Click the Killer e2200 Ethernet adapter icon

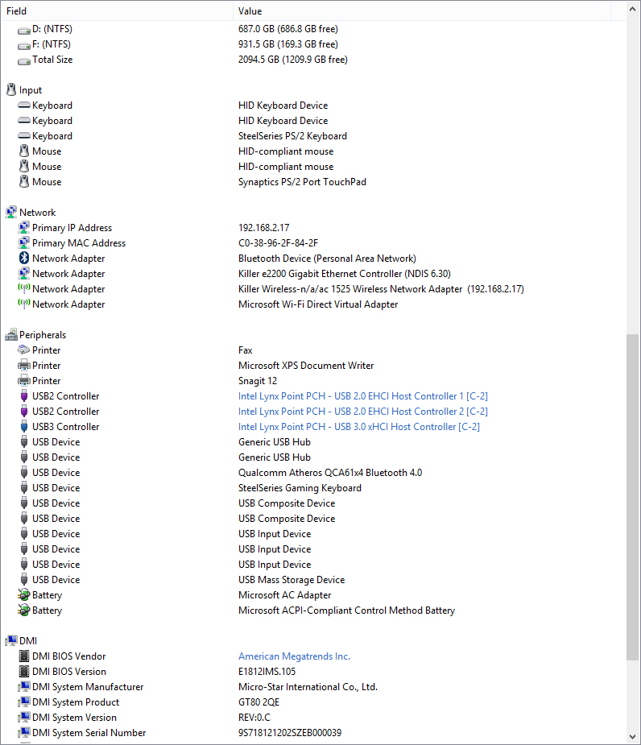(x=24, y=273)
